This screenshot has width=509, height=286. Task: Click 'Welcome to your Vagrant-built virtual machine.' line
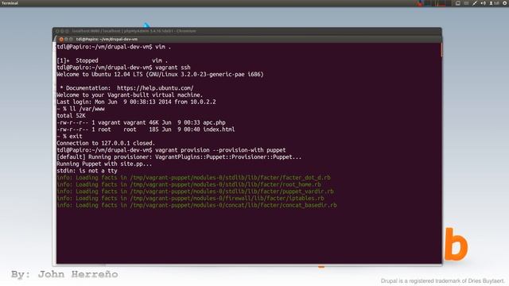(x=130, y=95)
